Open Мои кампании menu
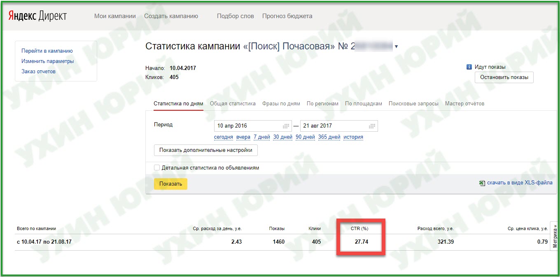Screen dimensions: 560x277 (x=115, y=16)
